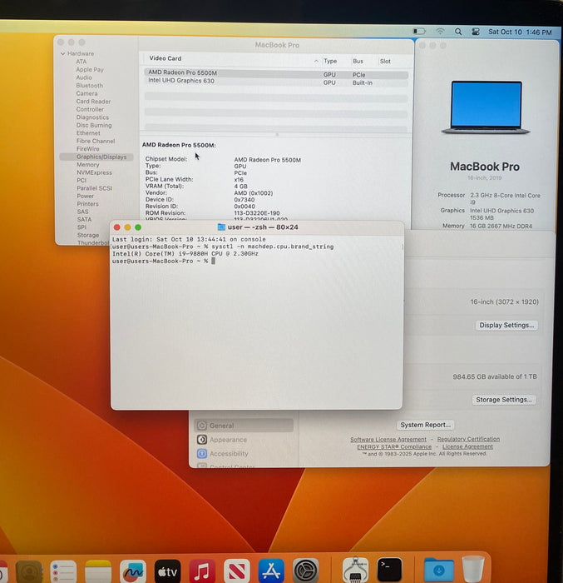Select Printers in sidebar

click(x=87, y=204)
